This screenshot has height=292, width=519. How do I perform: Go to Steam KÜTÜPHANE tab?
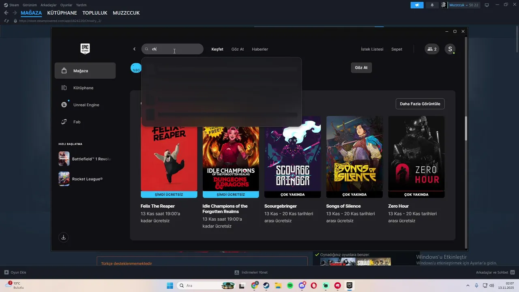(x=62, y=13)
